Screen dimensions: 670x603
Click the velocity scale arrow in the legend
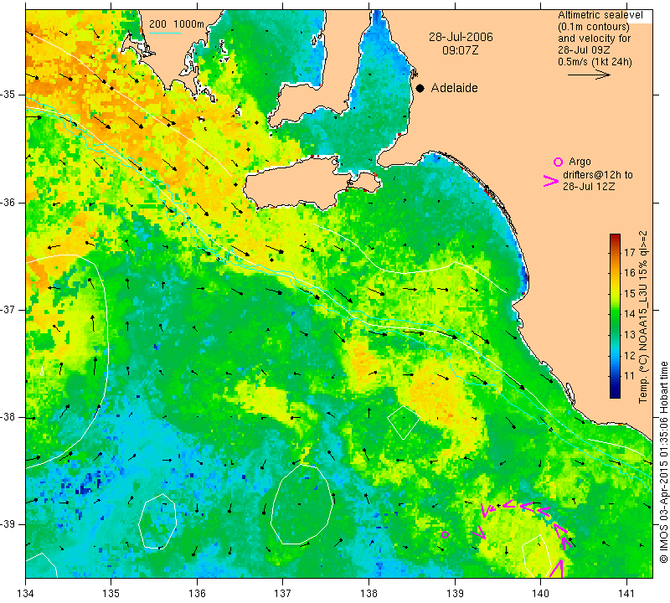click(589, 75)
